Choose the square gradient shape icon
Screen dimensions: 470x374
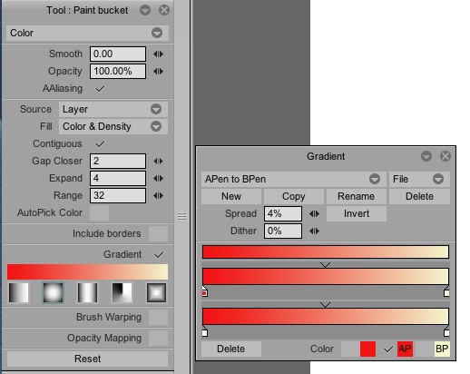156,292
